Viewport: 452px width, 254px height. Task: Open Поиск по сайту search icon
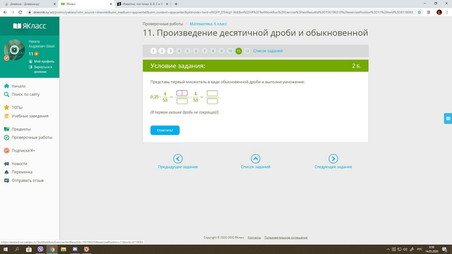[x=6, y=95]
